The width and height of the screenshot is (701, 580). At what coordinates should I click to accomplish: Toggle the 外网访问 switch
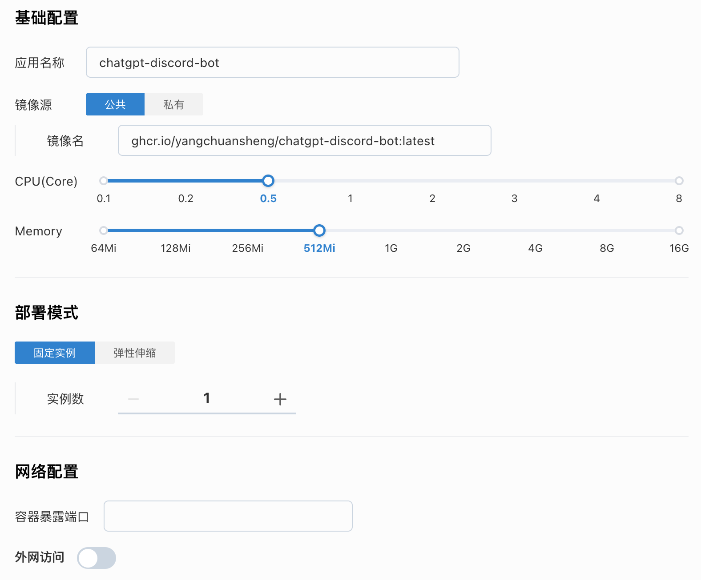tap(97, 558)
